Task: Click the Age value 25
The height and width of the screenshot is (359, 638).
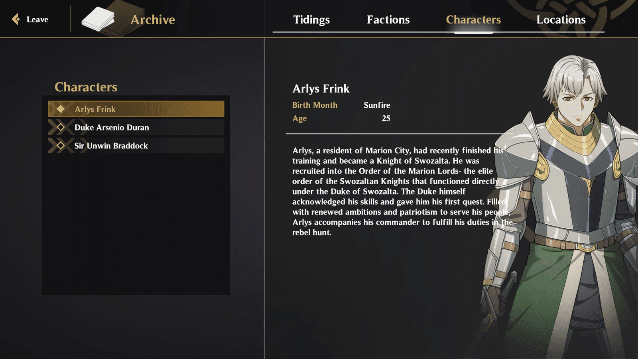Action: [x=386, y=118]
